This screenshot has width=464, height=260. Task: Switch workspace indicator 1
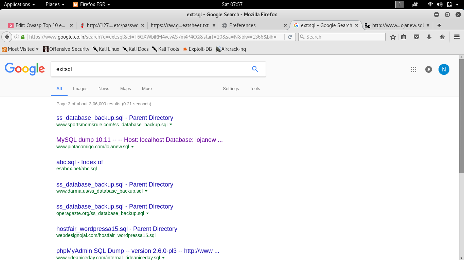pos(400,4)
